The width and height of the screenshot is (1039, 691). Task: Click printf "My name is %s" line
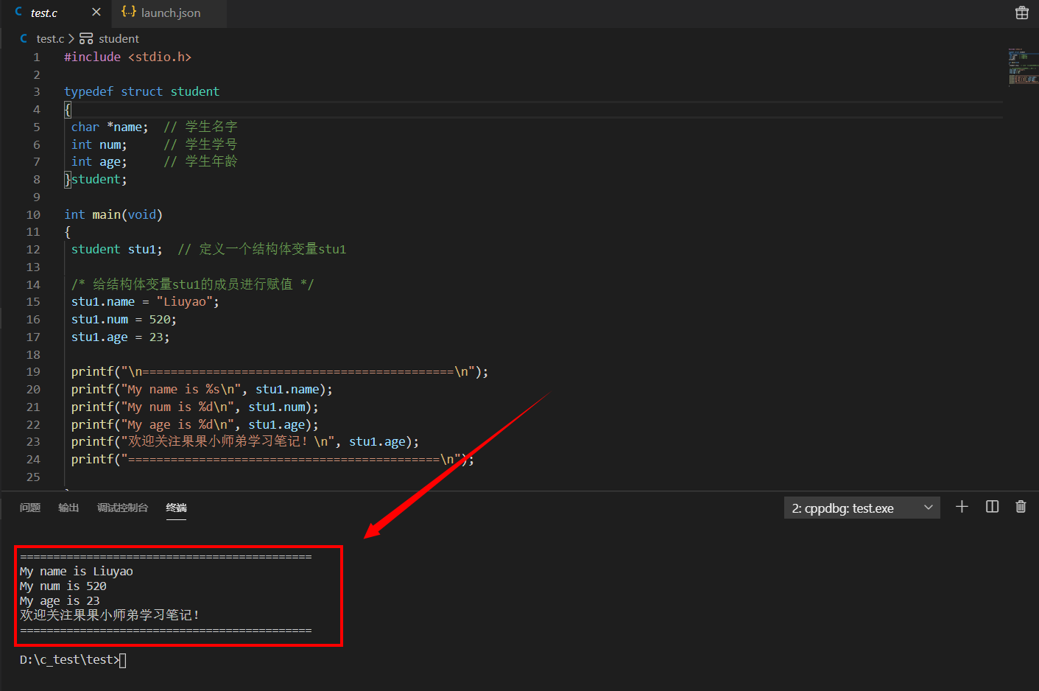tap(202, 389)
